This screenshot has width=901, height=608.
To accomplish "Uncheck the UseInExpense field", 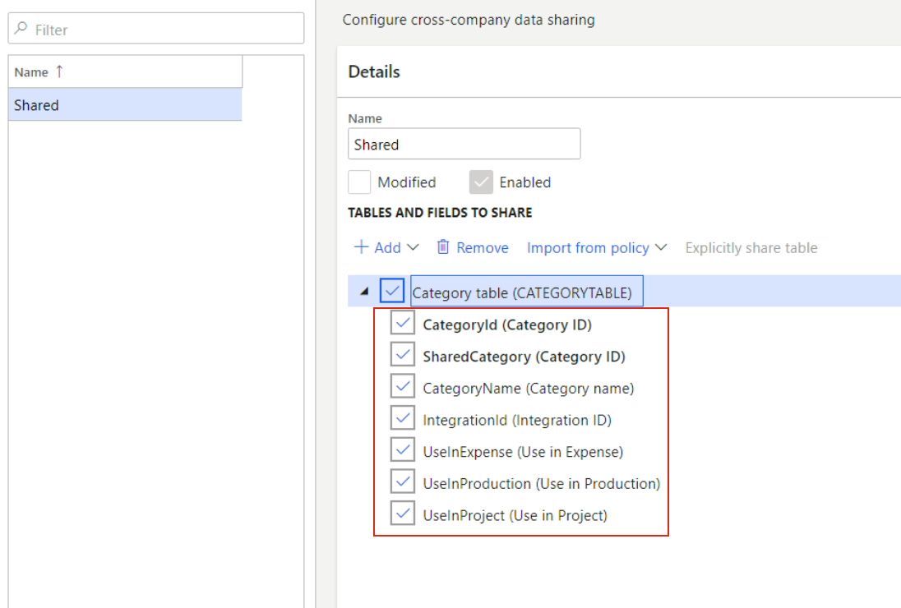I will click(402, 449).
